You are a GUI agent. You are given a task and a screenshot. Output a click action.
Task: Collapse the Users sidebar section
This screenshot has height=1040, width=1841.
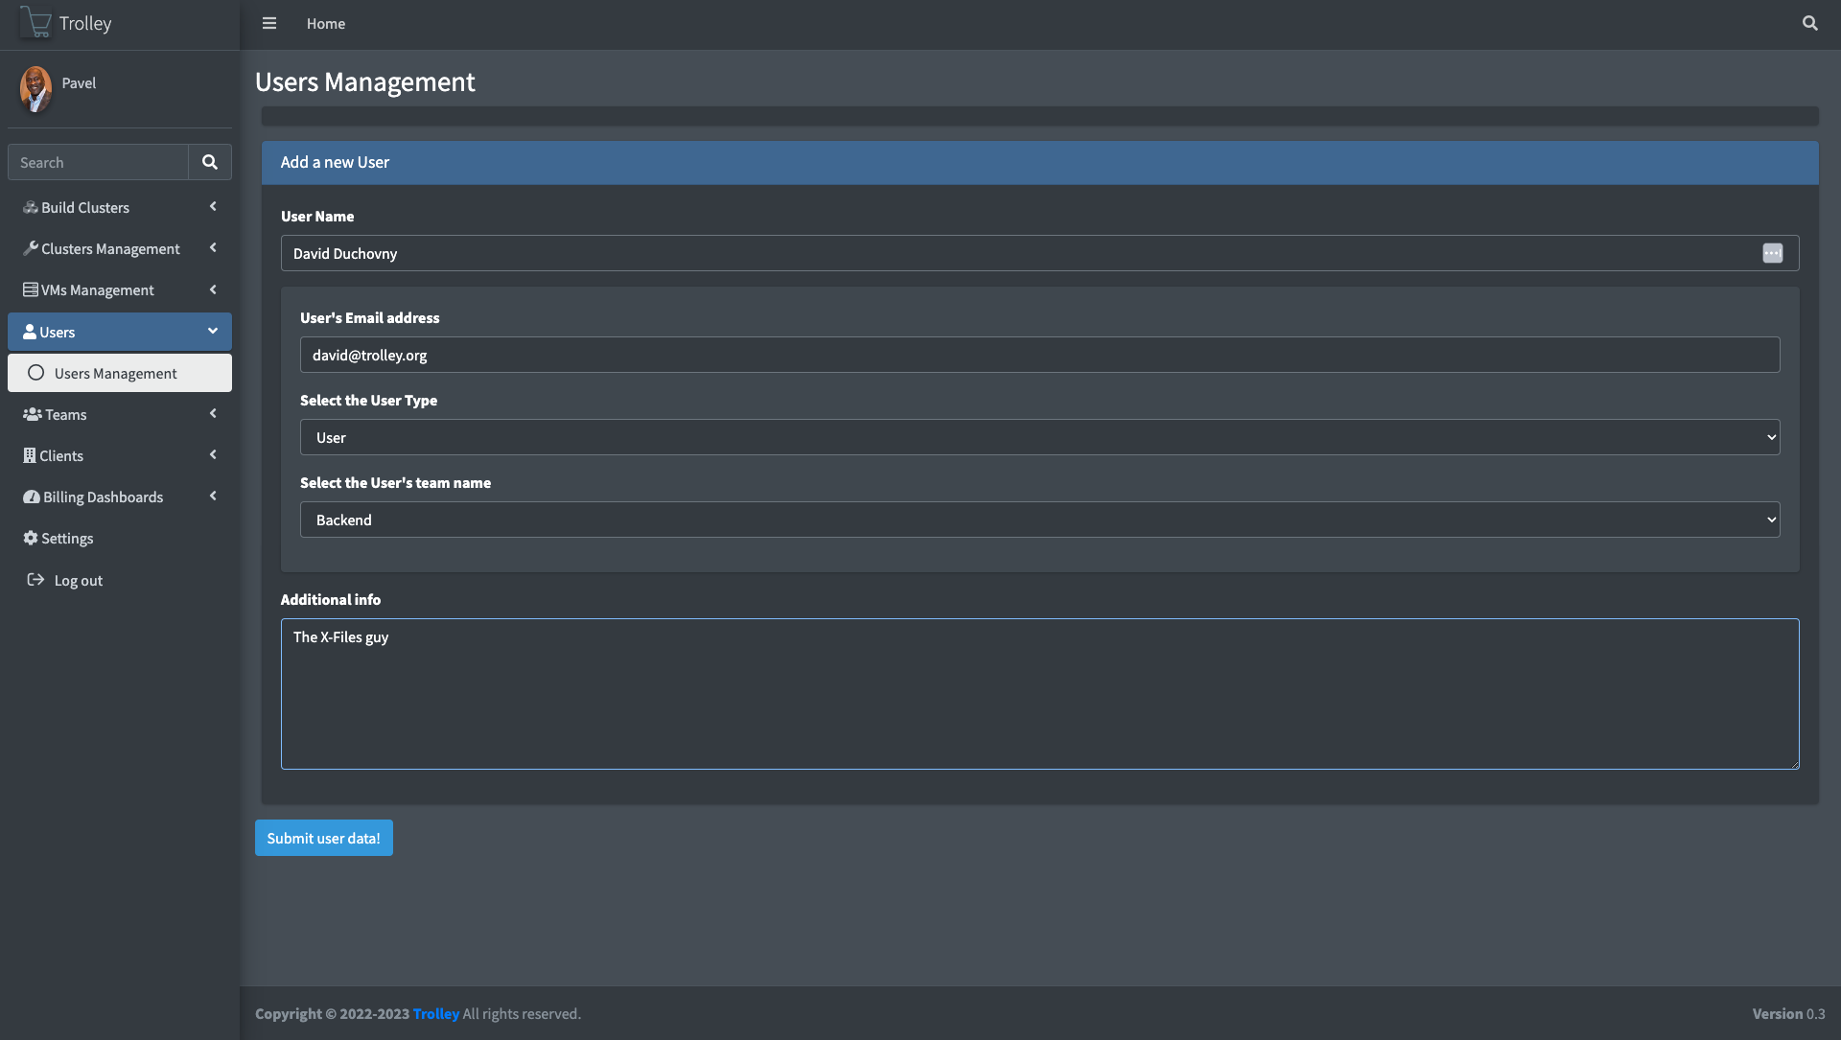119,332
